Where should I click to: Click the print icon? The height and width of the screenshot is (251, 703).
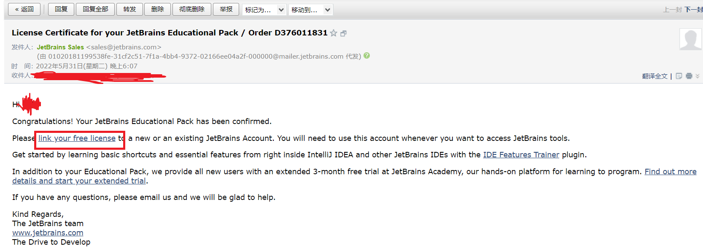coord(689,76)
